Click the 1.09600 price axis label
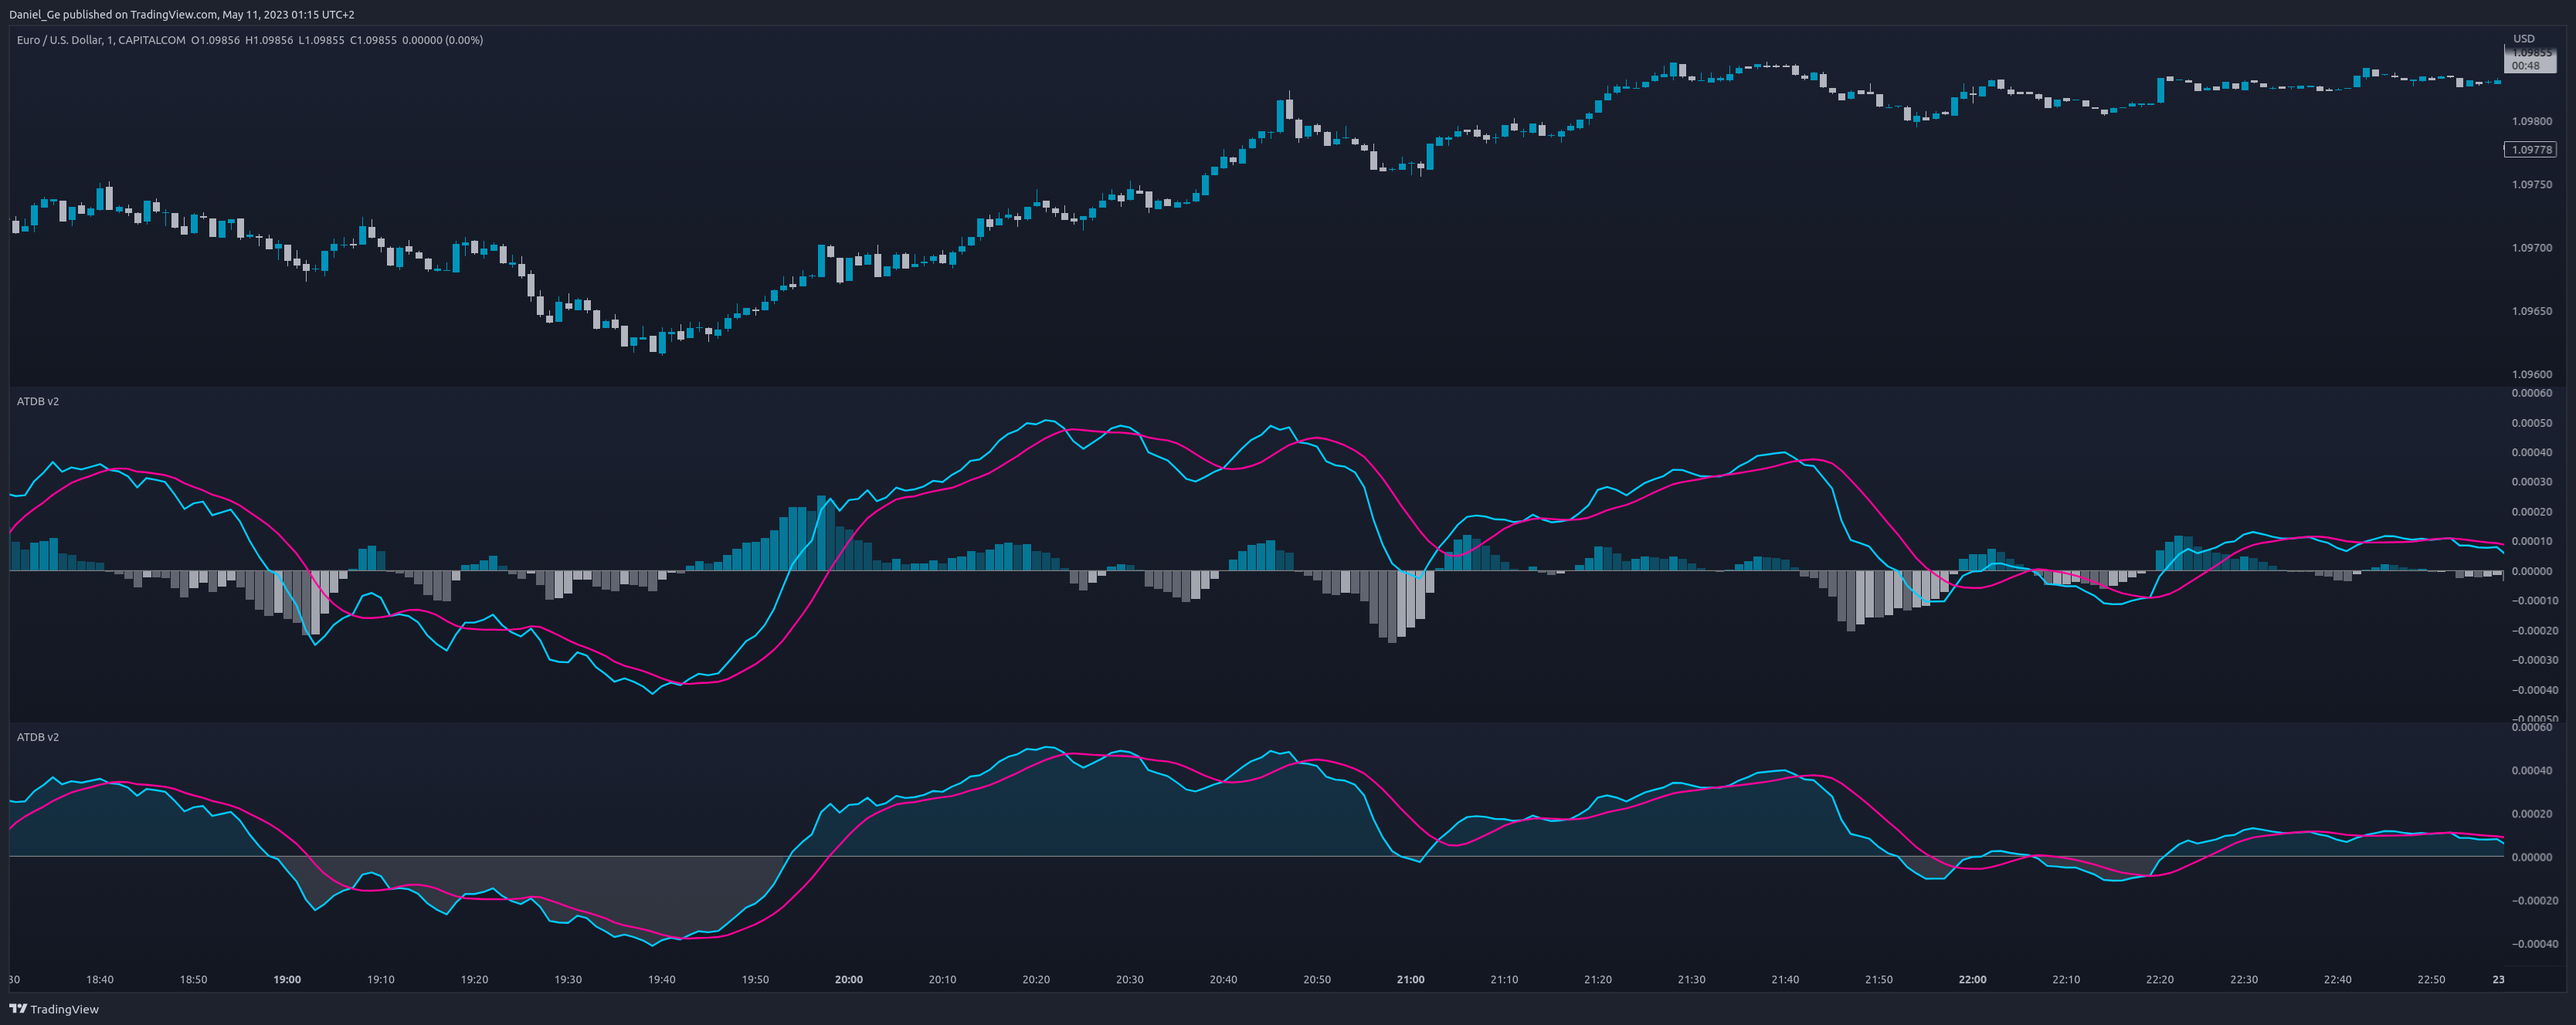The image size is (2576, 1025). (x=2531, y=374)
